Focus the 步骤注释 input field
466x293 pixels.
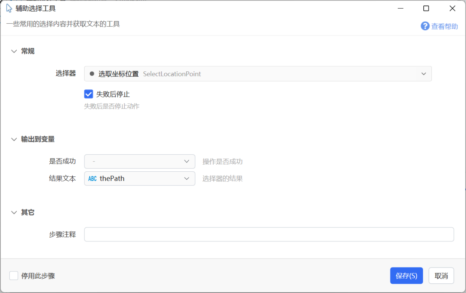(x=269, y=234)
